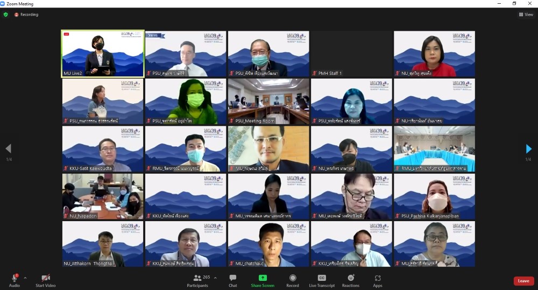Toggle meeting recording with Record button
This screenshot has width=538, height=290.
(293, 280)
